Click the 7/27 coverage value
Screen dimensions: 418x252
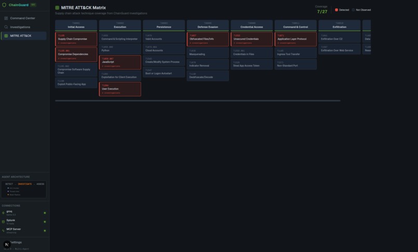pos(322,11)
